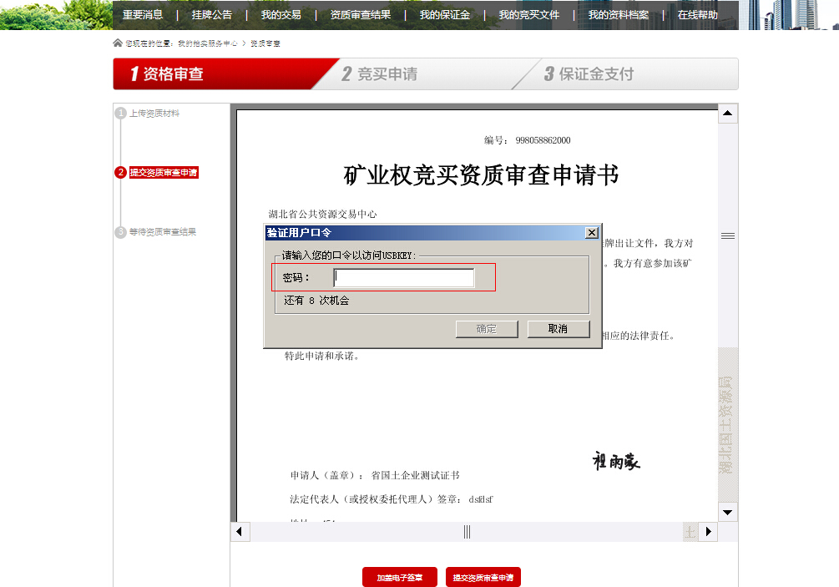
Task: Click 省国土企业测试证书 applicant text
Action: 415,475
